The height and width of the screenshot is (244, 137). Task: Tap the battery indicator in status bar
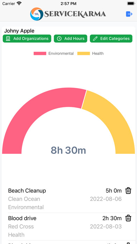tap(131, 4)
